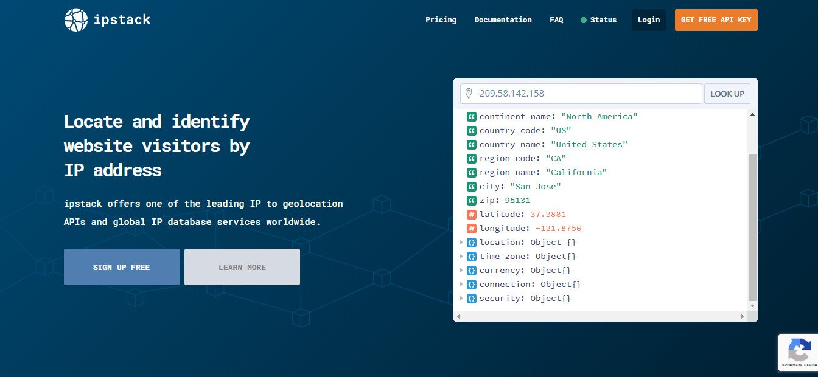Click the string type icon beside continent_name

tap(472, 116)
